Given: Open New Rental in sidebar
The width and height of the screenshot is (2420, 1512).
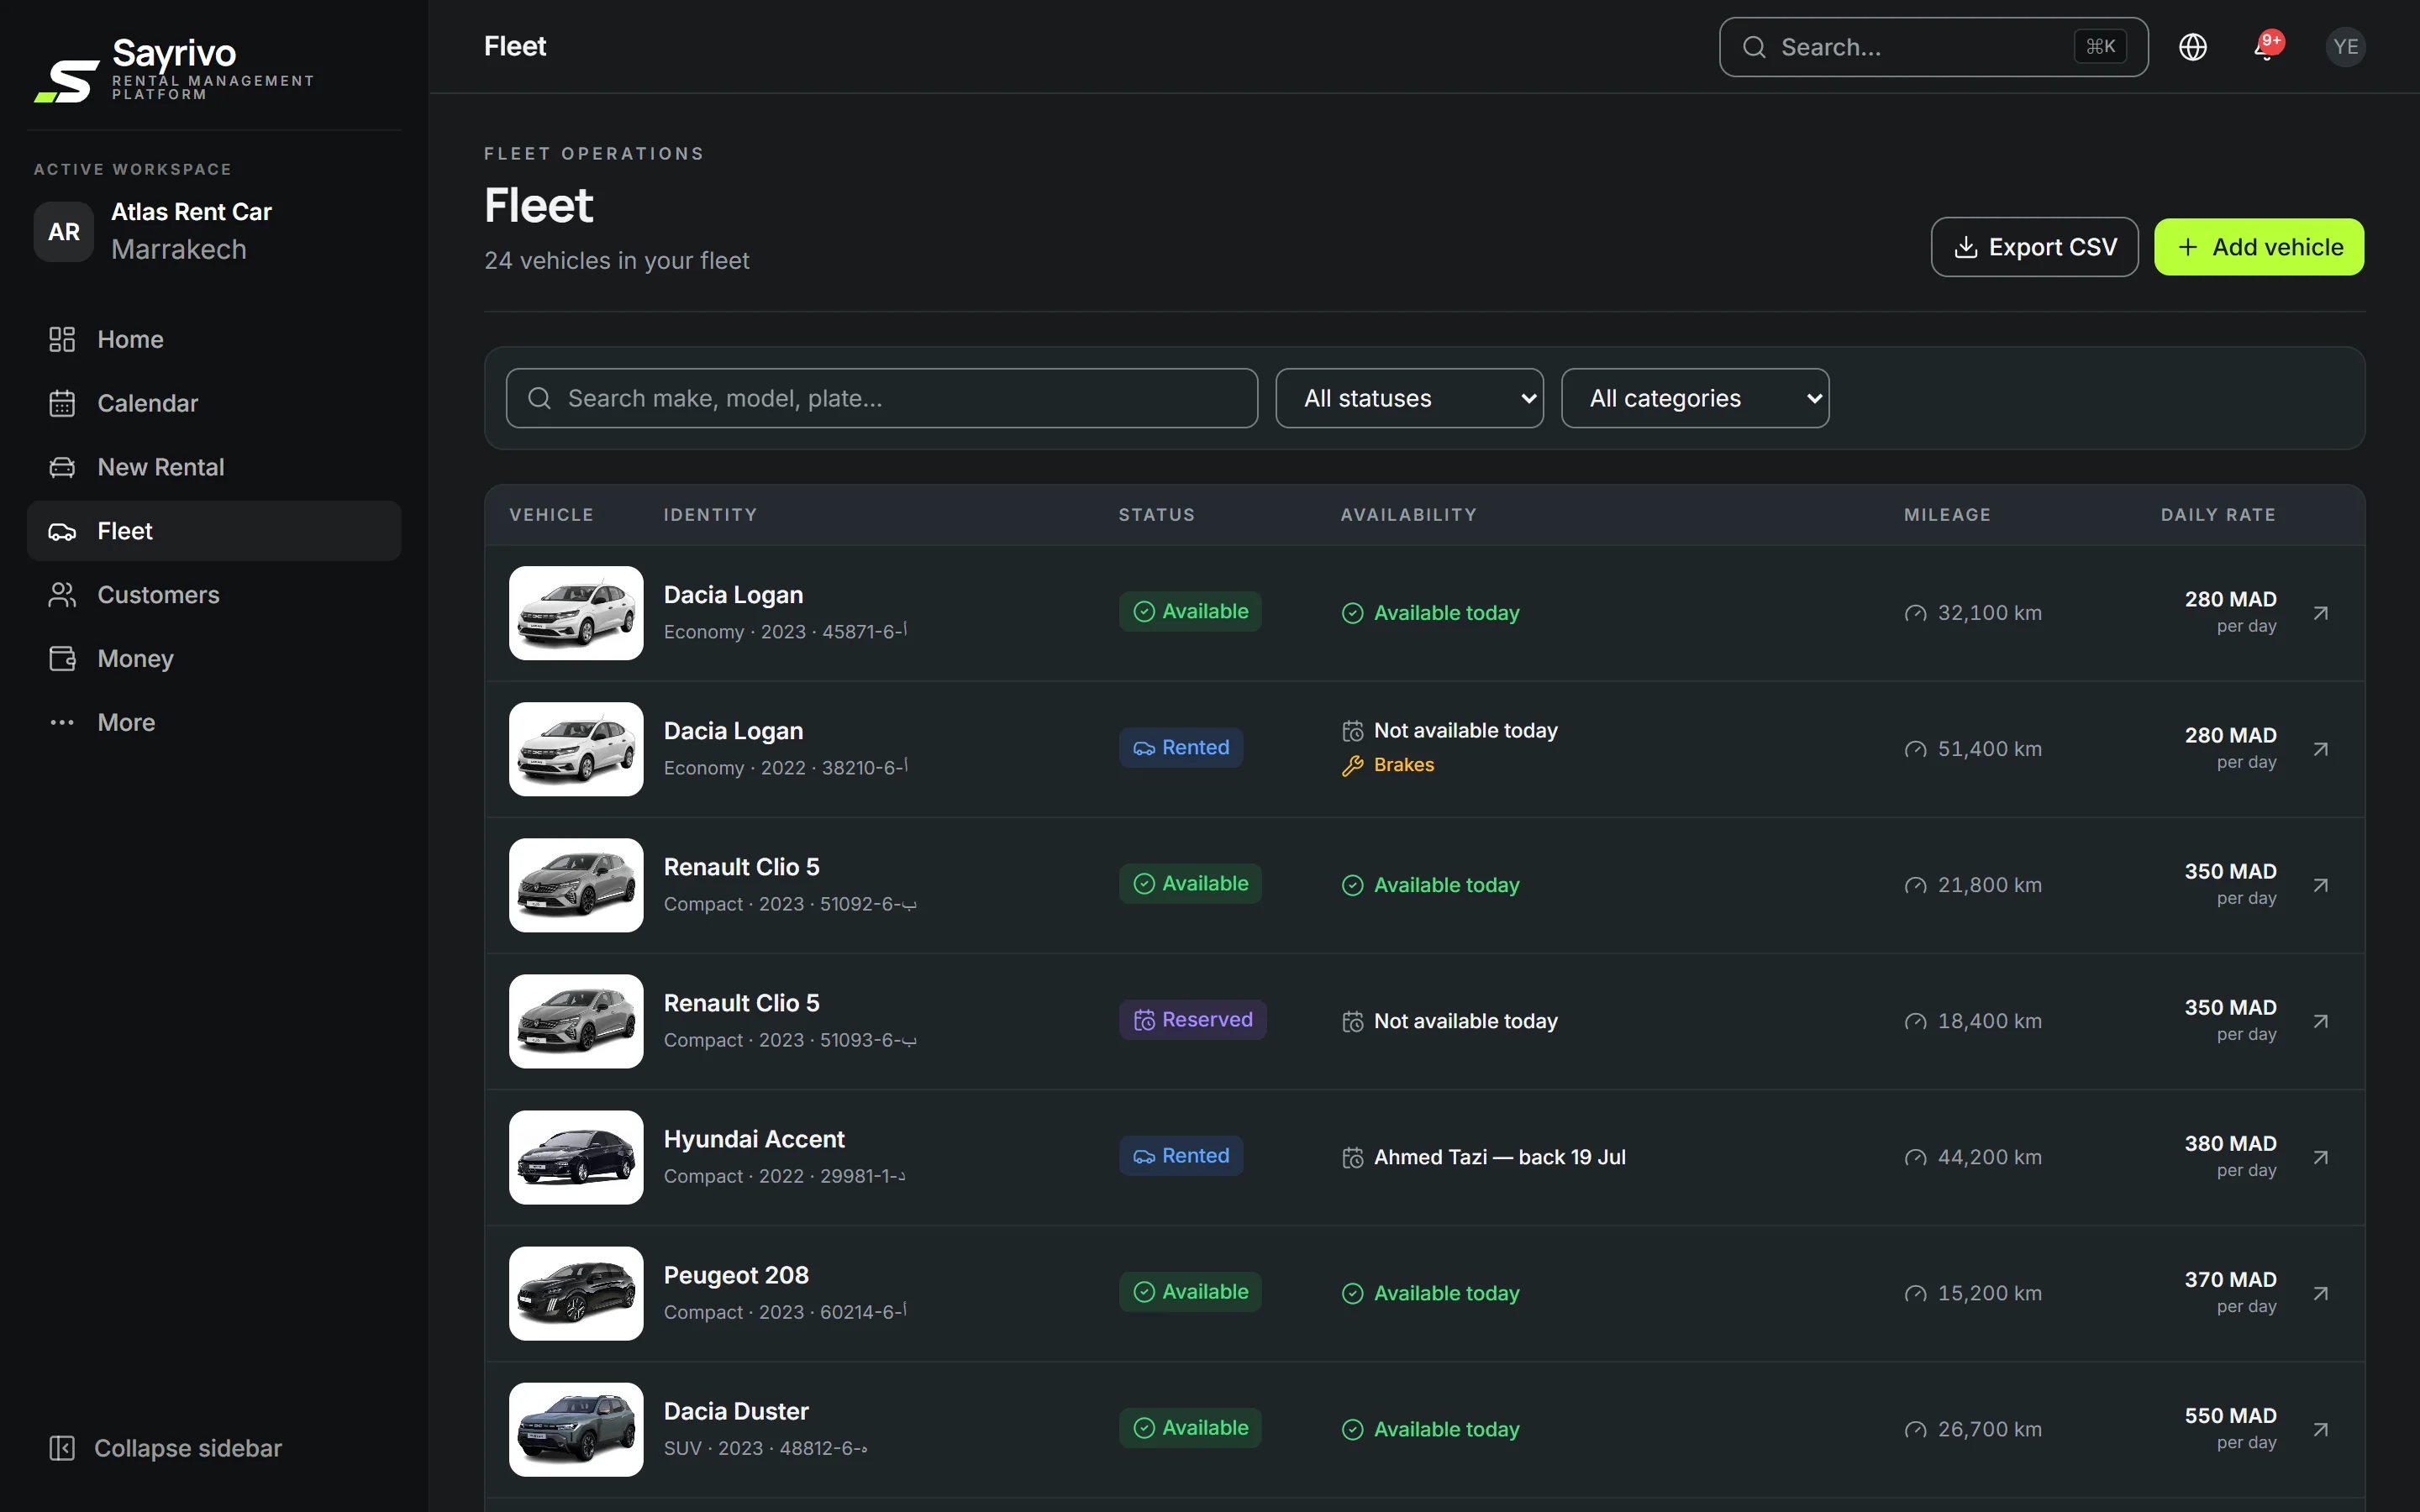Looking at the screenshot, I should (214, 467).
